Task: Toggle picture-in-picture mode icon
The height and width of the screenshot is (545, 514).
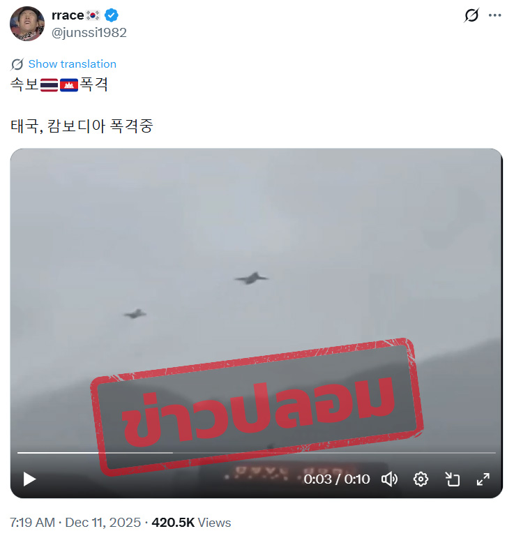Action: click(452, 479)
